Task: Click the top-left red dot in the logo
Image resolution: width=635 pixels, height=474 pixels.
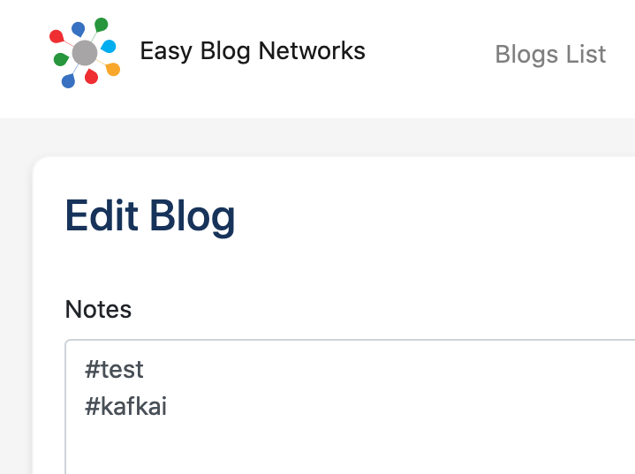Action: coord(57,36)
